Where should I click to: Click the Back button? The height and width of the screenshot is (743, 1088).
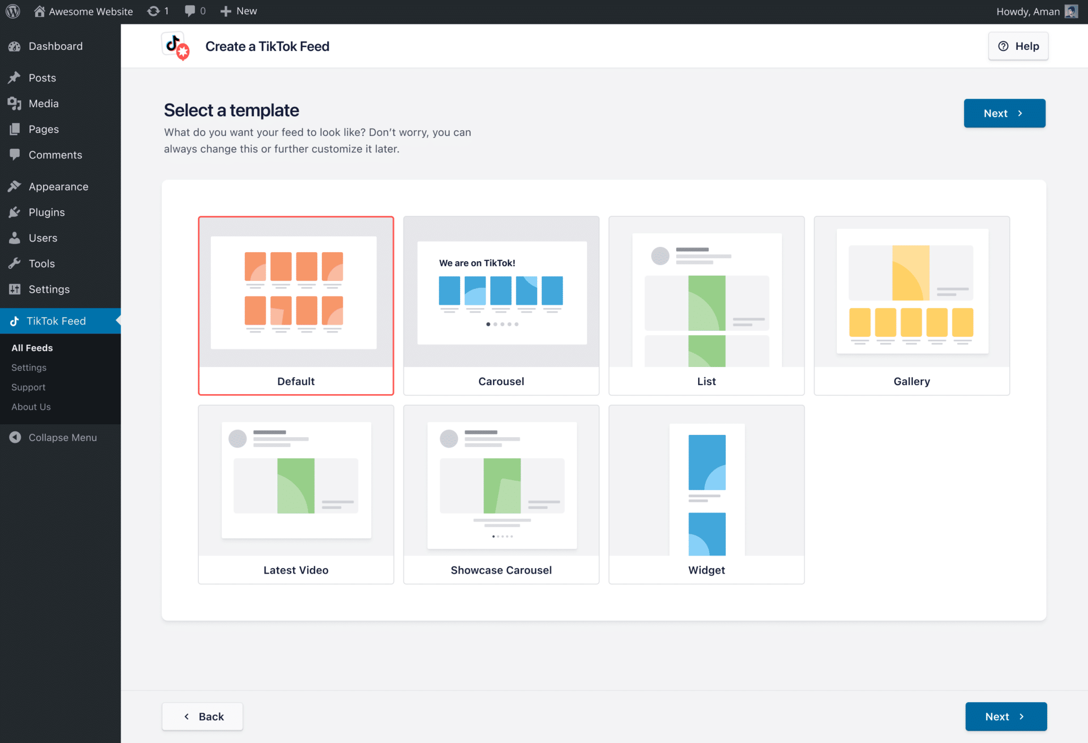[x=202, y=716]
